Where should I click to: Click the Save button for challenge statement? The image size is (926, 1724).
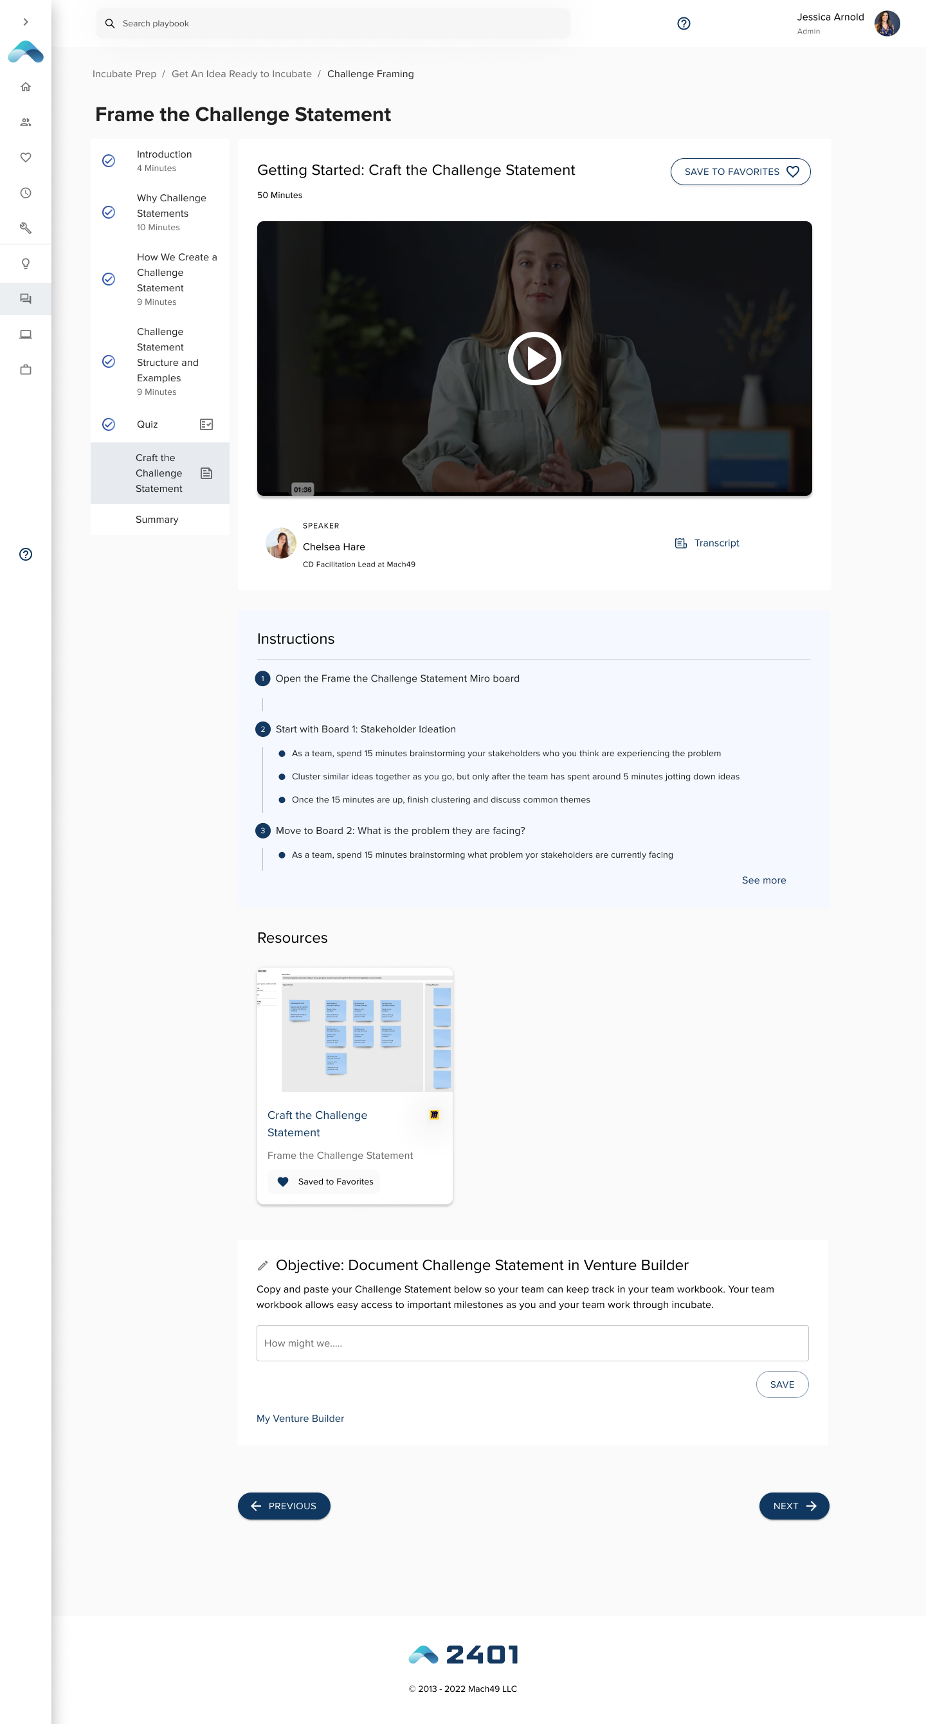[782, 1384]
